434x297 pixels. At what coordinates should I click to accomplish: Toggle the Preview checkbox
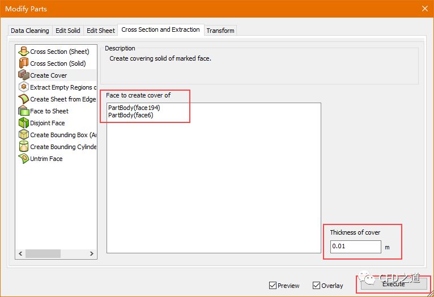point(273,286)
